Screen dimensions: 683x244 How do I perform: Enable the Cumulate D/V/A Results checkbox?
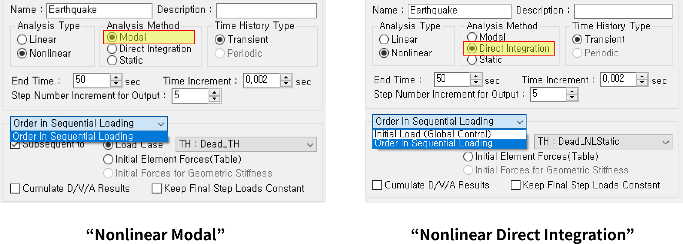(15, 188)
